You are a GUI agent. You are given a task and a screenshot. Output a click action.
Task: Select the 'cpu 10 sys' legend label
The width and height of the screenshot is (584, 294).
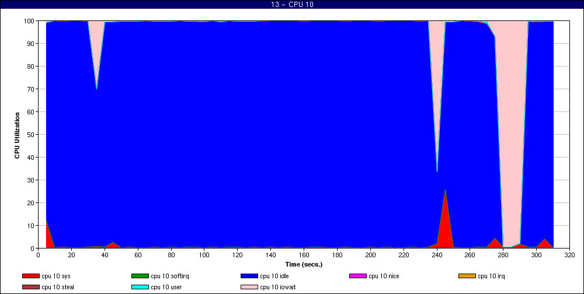pyautogui.click(x=56, y=276)
